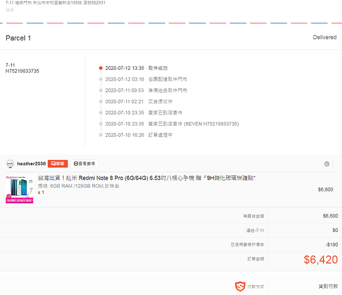
Task: Select the 2020-07-10 16:26 order processing entry
Action: coord(139,135)
